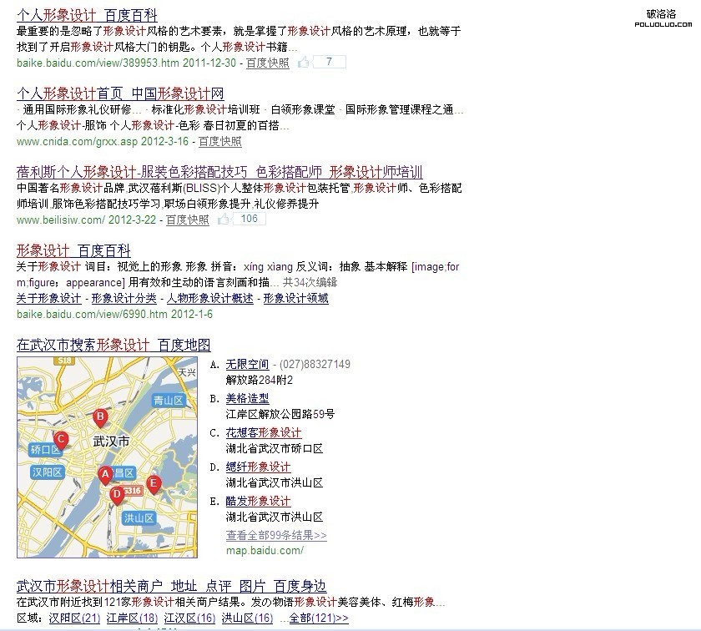Open the 蓓利斯个人形象设计 result title
The image size is (701, 631).
click(x=219, y=172)
